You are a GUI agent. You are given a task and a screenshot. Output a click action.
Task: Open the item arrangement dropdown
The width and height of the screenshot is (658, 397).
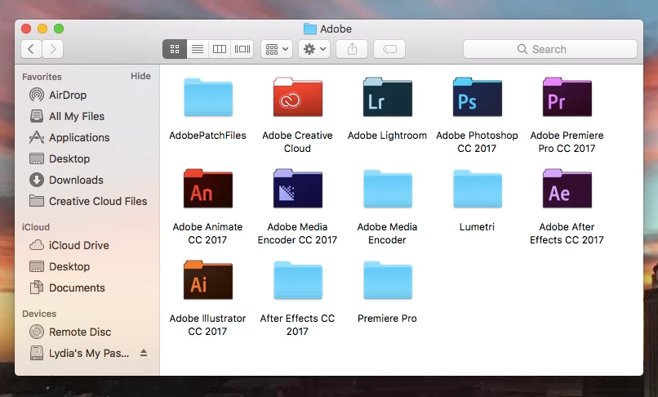277,49
